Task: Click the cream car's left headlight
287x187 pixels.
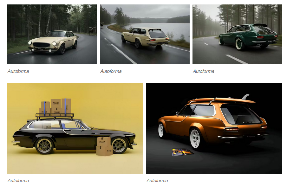Action: 30,43
